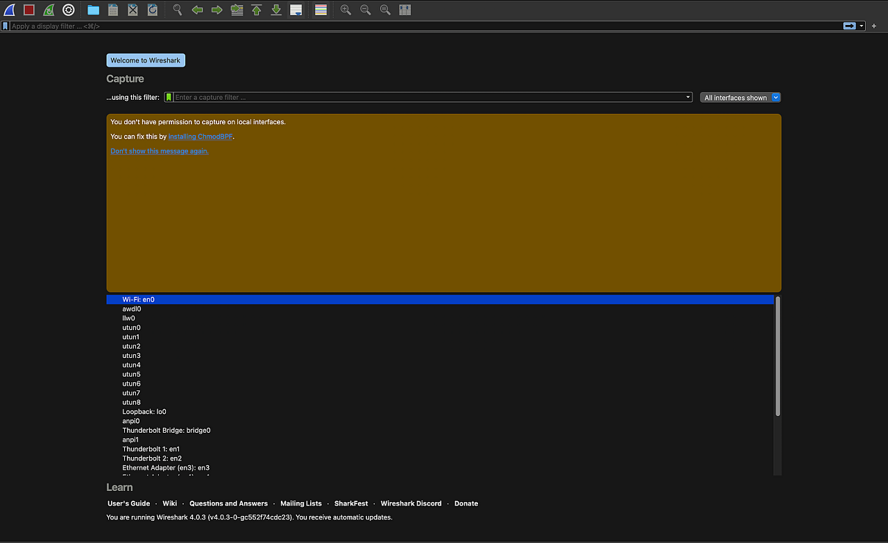Restart the current capture
This screenshot has width=888, height=543.
point(49,10)
